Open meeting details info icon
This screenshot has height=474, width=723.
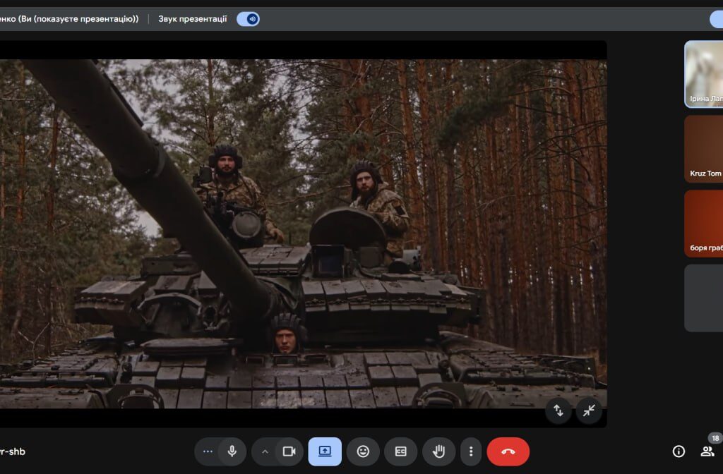(x=679, y=451)
